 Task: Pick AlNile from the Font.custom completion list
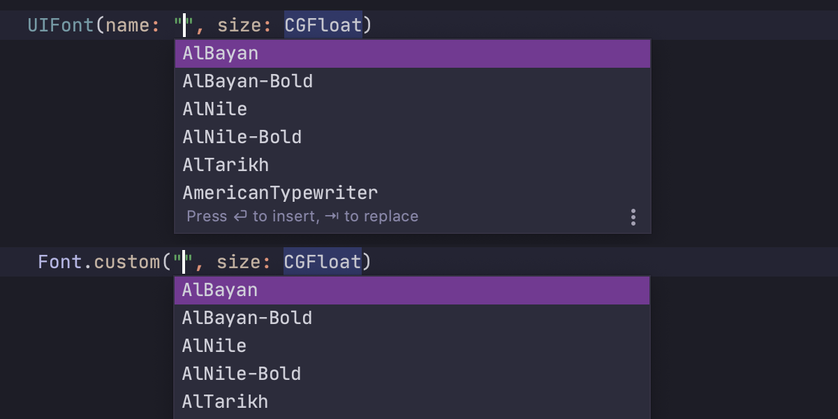(214, 346)
